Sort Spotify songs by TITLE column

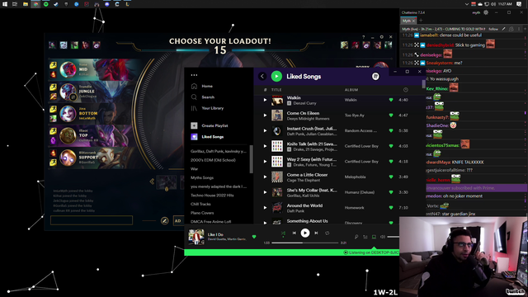276,90
